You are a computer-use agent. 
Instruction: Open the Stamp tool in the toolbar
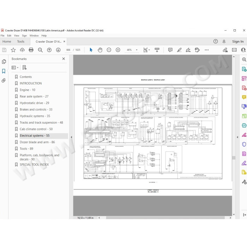tap(197, 50)
